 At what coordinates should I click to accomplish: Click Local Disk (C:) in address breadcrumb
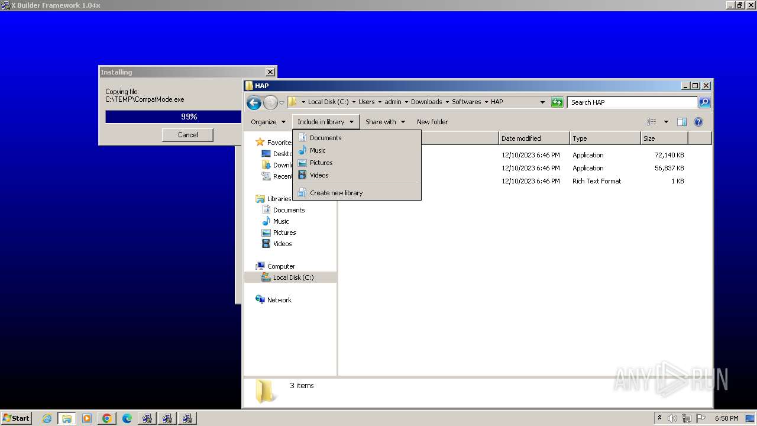pyautogui.click(x=328, y=102)
